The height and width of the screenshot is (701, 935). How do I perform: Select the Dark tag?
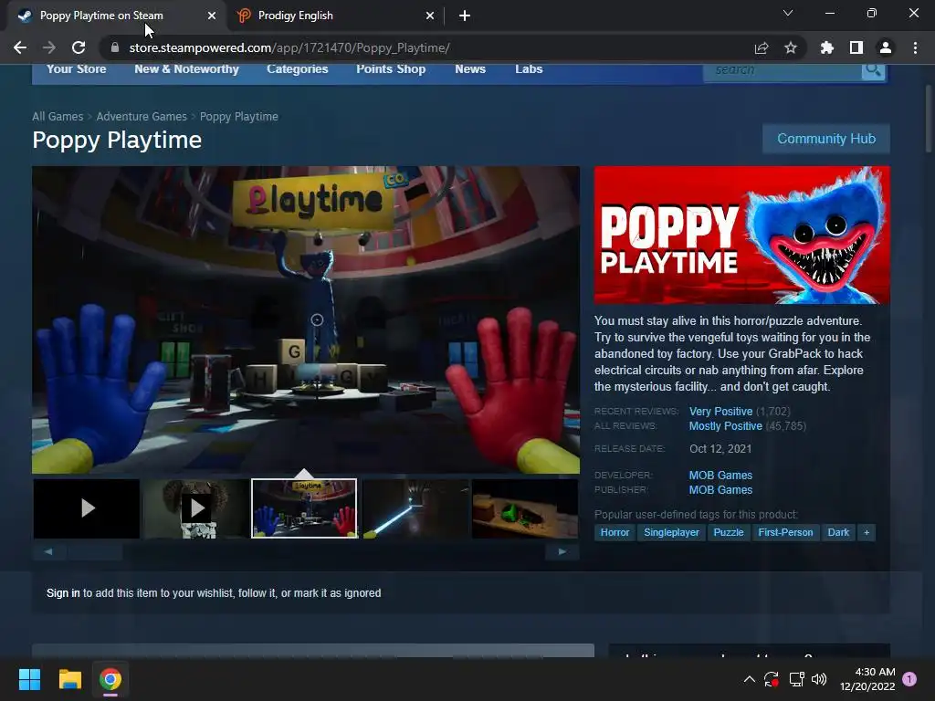pos(838,532)
